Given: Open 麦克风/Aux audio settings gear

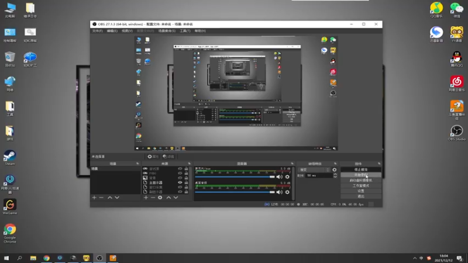Looking at the screenshot, I should [x=287, y=177].
